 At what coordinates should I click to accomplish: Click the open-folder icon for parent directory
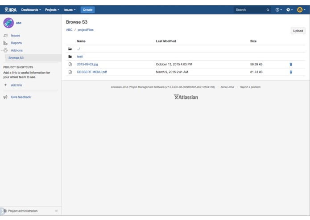coord(70,49)
